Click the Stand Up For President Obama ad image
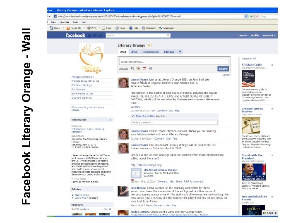Screen dimensions: 298x223 pos(254,172)
